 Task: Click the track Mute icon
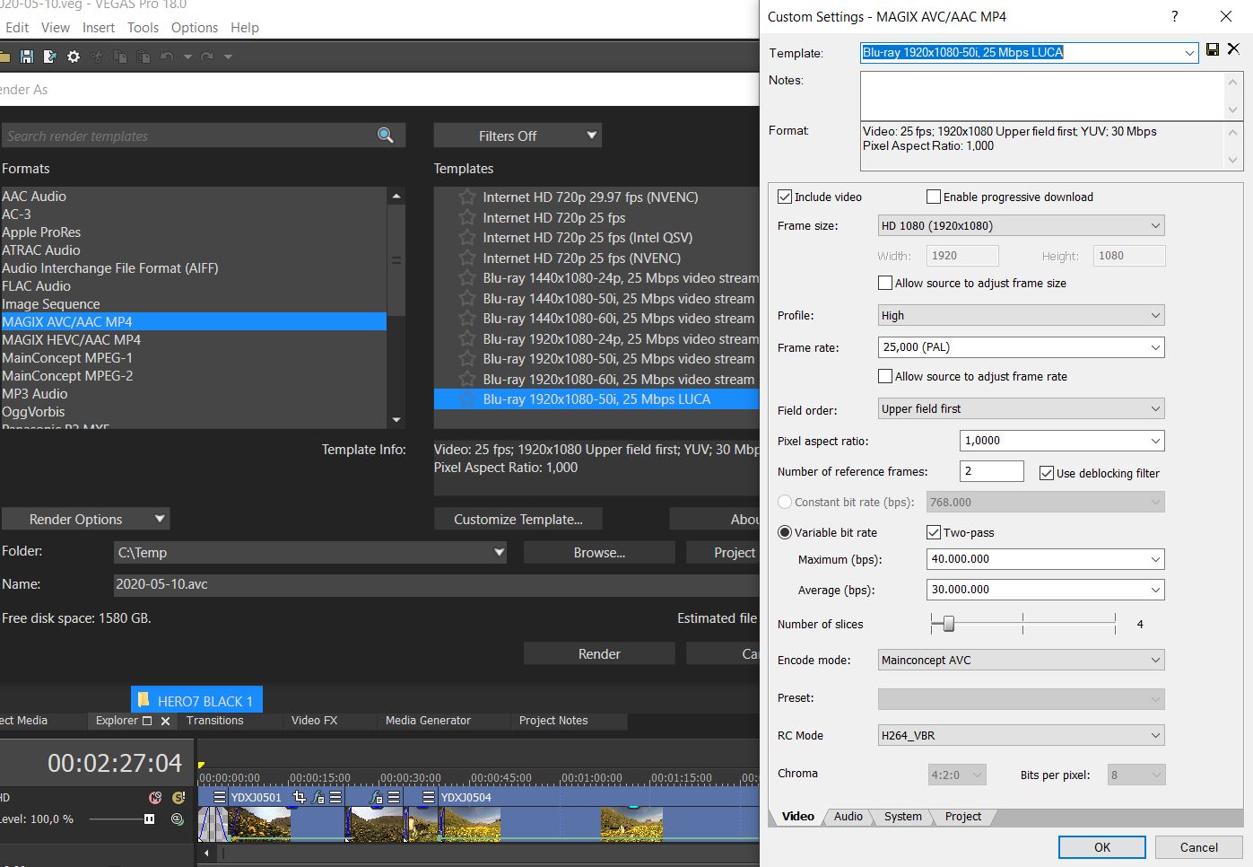point(155,797)
